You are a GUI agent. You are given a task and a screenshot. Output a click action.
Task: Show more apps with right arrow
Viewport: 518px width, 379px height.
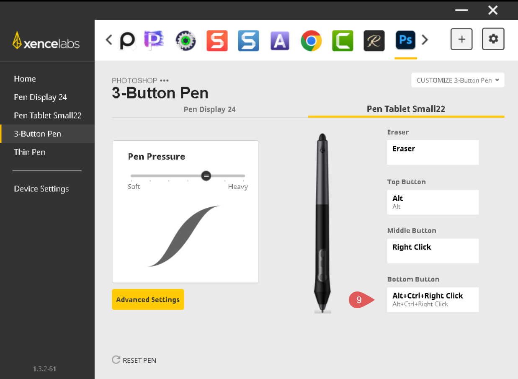pos(425,40)
